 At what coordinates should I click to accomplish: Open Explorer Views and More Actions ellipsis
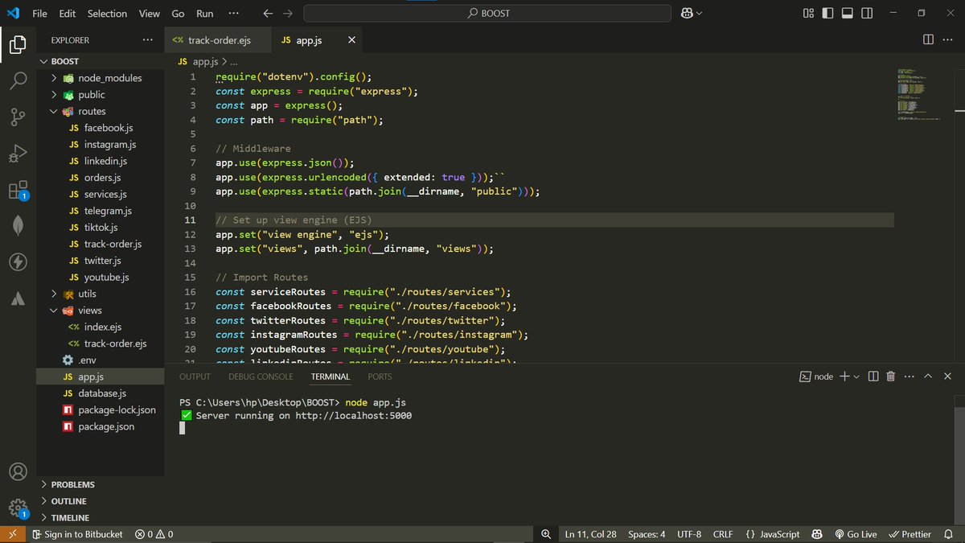tap(147, 39)
